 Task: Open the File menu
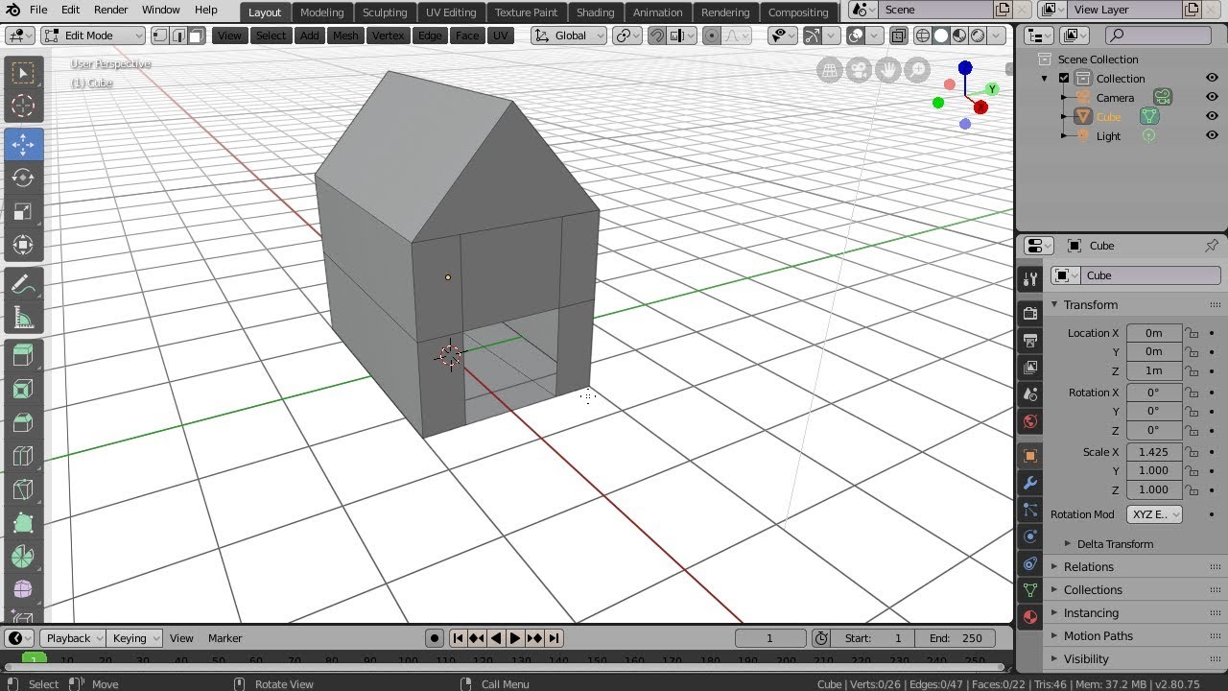(x=38, y=10)
